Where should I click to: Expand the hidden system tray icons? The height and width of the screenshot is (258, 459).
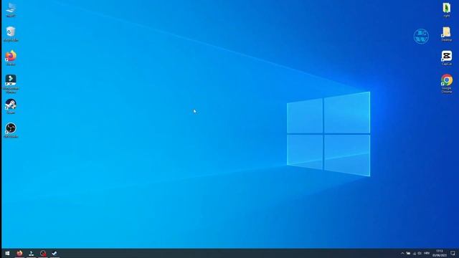[x=402, y=253]
